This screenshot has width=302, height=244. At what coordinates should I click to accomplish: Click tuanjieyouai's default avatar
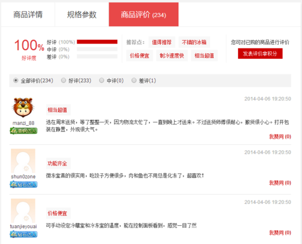pyautogui.click(x=23, y=211)
